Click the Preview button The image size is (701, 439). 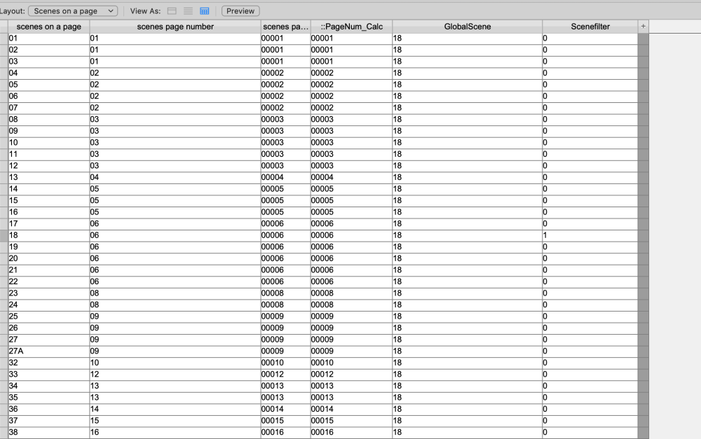[x=241, y=11]
